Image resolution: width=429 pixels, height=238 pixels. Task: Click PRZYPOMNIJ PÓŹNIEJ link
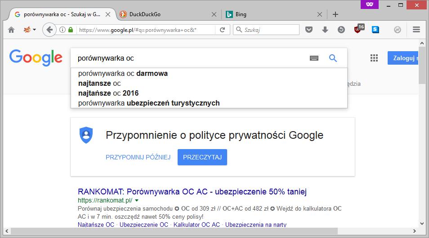138,157
